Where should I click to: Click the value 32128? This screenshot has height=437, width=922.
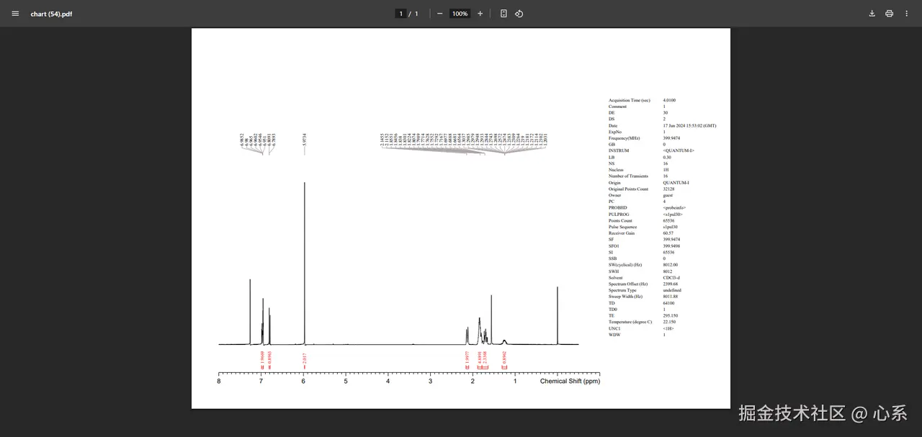coord(669,189)
